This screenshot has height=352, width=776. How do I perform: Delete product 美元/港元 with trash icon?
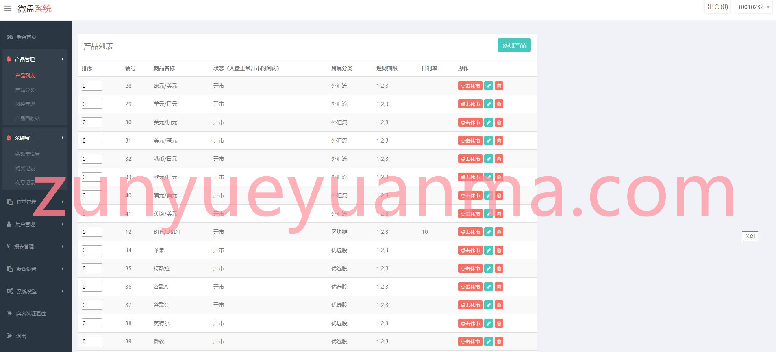coord(499,140)
